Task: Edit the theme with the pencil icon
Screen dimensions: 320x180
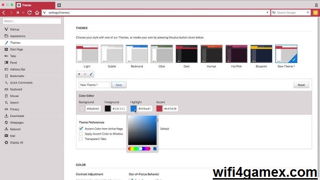Action: tap(91, 74)
